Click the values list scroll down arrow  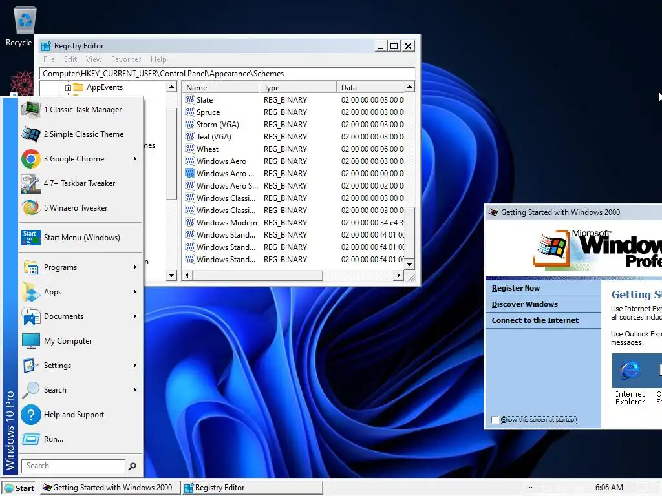coord(409,264)
